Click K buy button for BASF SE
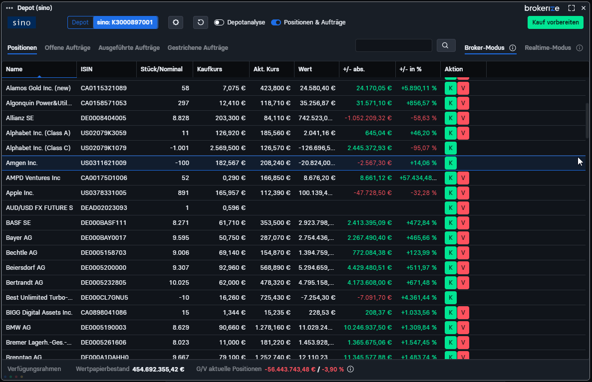 [x=450, y=223]
